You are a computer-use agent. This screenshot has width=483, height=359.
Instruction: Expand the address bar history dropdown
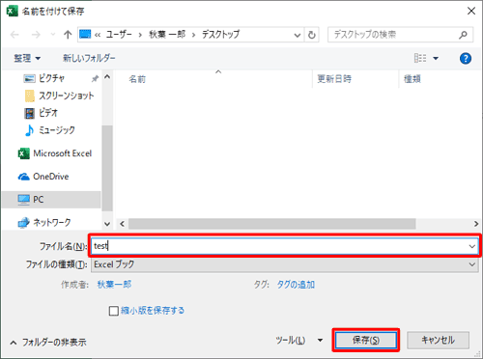tap(298, 35)
